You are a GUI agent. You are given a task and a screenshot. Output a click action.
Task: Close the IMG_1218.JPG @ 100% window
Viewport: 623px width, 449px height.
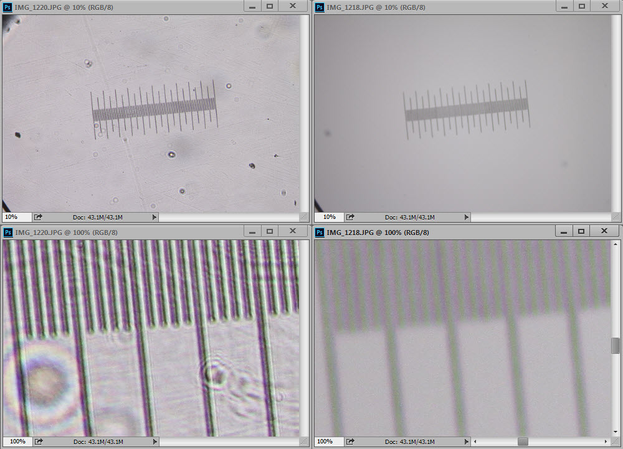pyautogui.click(x=604, y=231)
